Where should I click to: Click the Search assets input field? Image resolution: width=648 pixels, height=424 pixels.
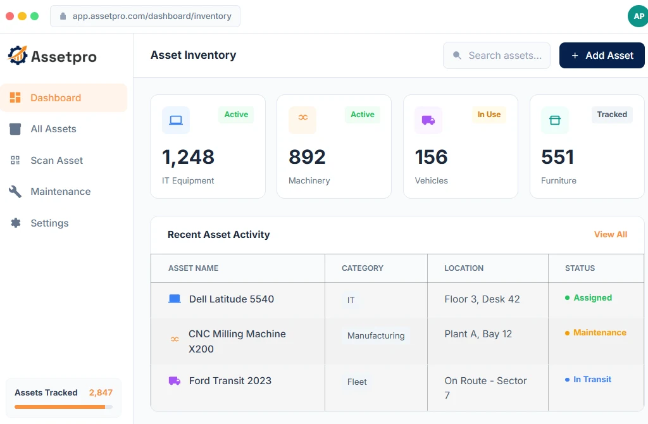(x=504, y=56)
